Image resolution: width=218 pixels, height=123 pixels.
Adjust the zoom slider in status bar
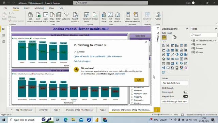pyautogui.click(x=159, y=115)
